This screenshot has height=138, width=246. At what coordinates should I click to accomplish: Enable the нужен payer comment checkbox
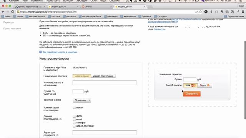[x=74, y=108]
